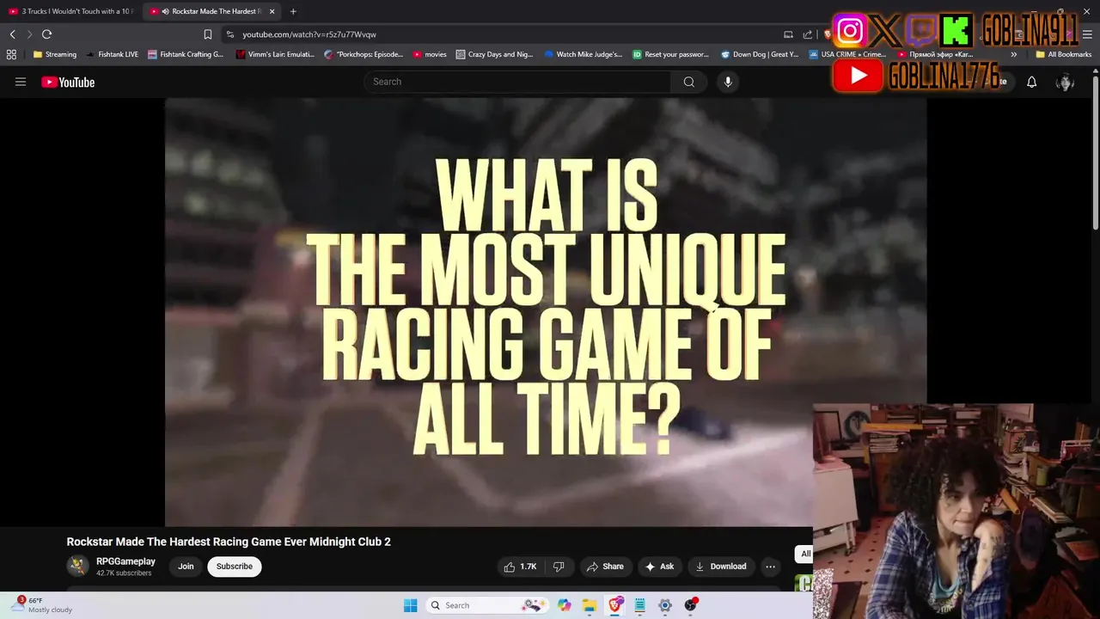Open Copilot from taskbar
Image resolution: width=1100 pixels, height=619 pixels.
(565, 605)
